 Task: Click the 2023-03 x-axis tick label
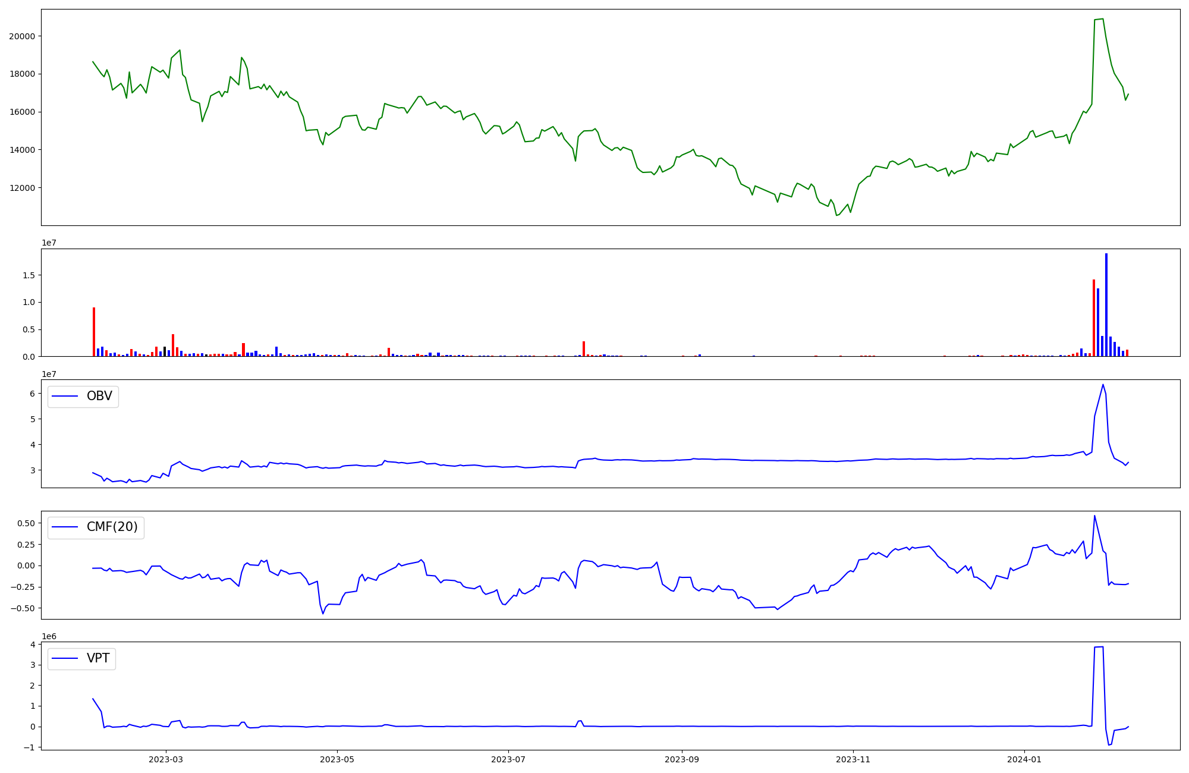(166, 759)
